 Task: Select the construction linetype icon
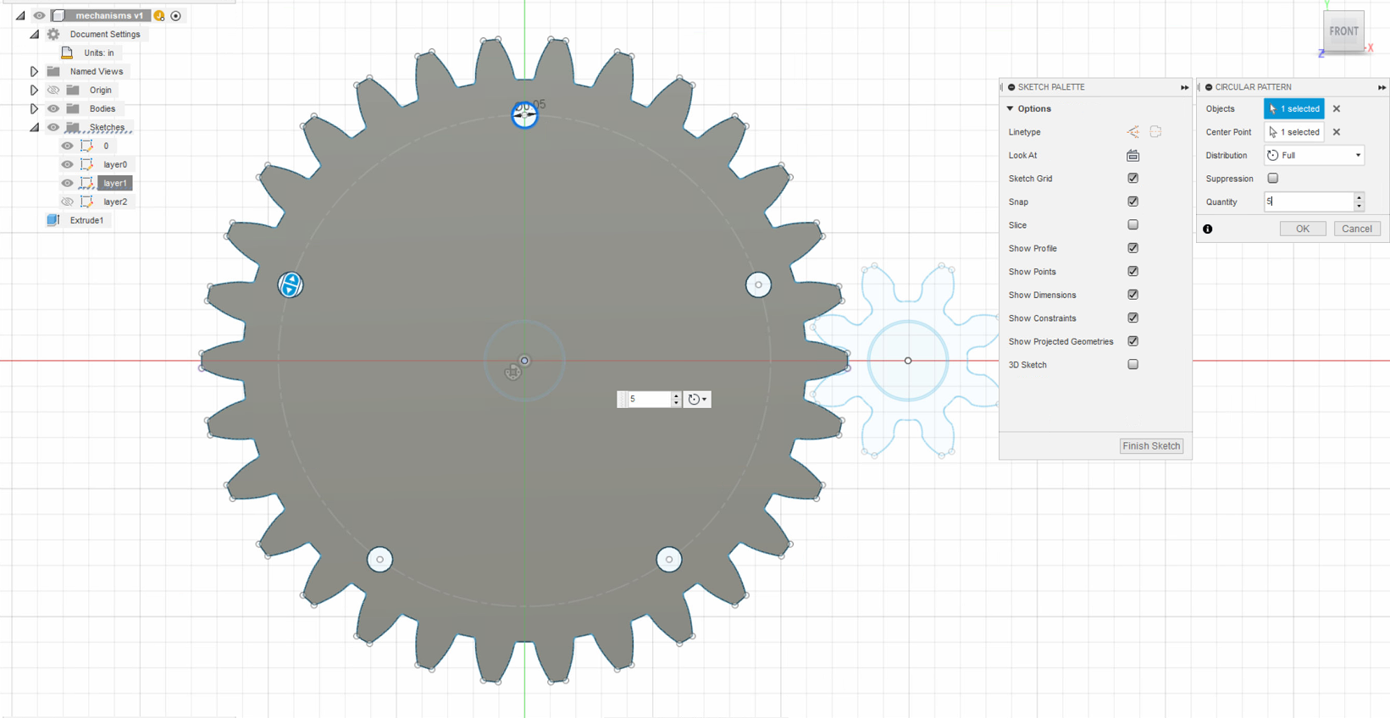pos(1132,132)
